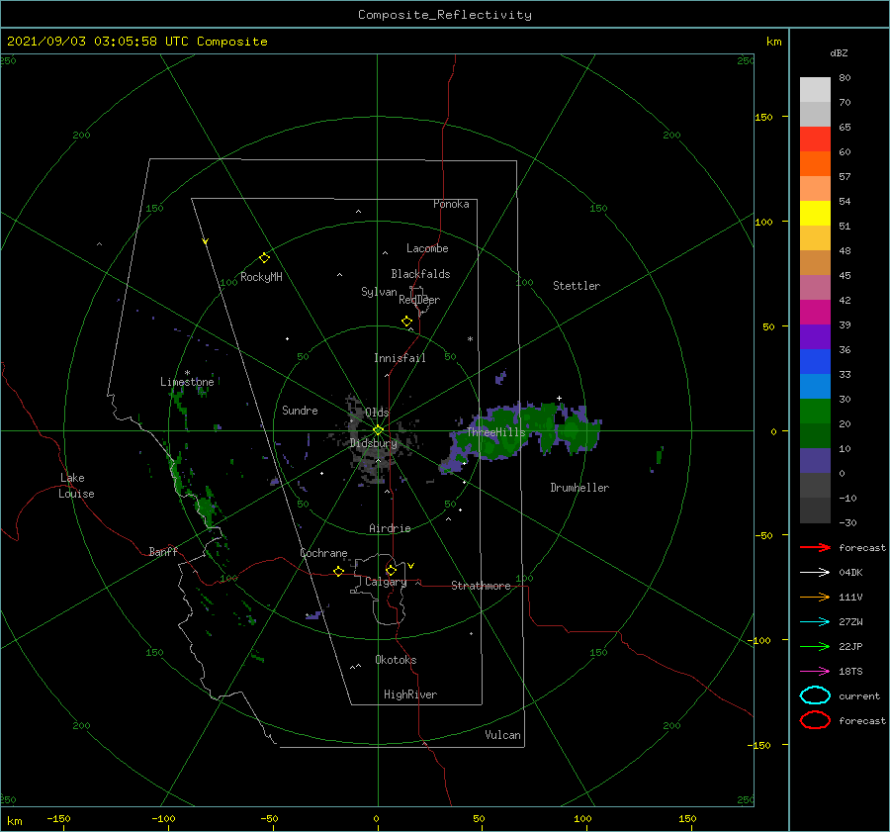This screenshot has height=832, width=890.
Task: Click the dBZ legend heading
Action: click(839, 52)
